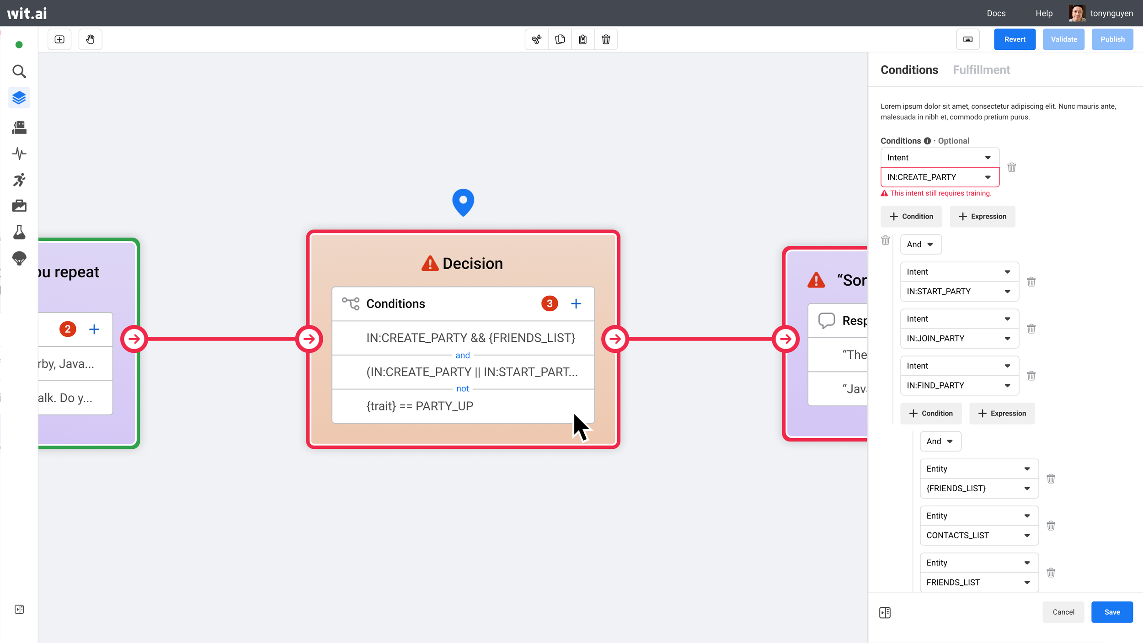Click the Revert button

(x=1014, y=39)
